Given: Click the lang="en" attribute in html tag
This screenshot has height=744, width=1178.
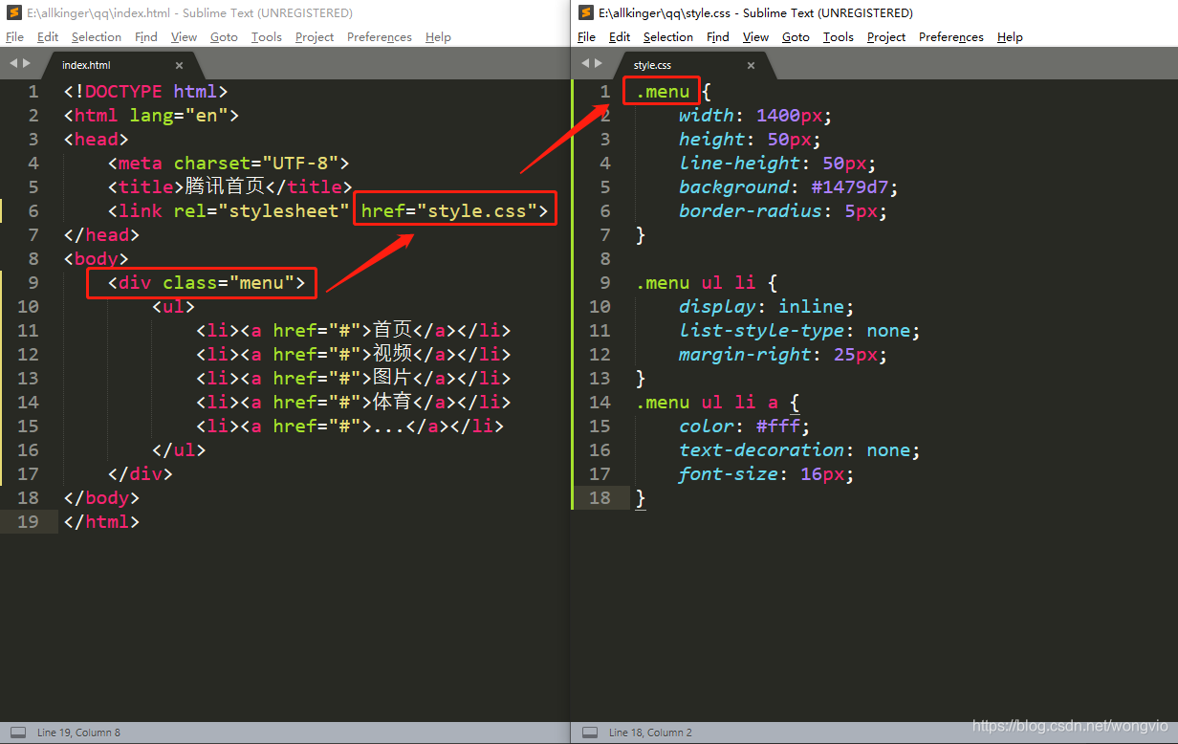Looking at the screenshot, I should pos(179,116).
